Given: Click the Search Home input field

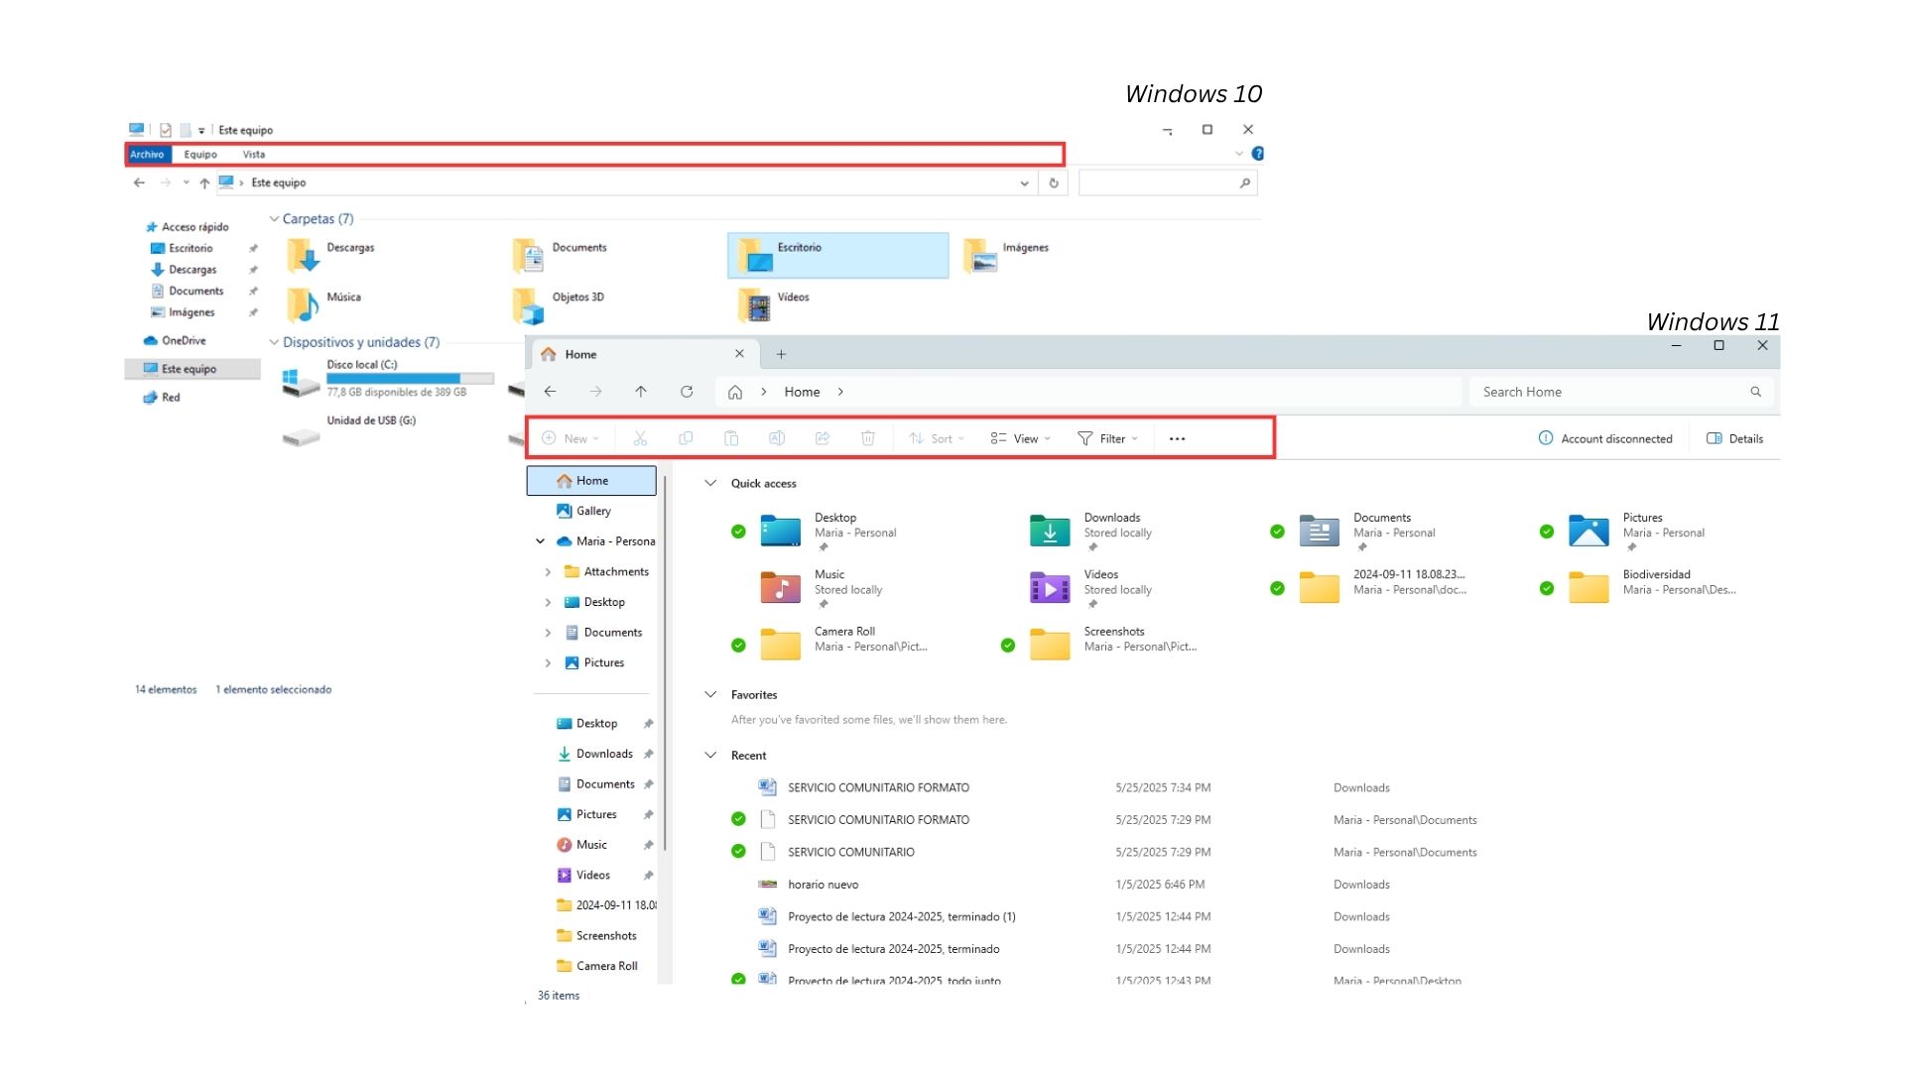Looking at the screenshot, I should click(1607, 392).
